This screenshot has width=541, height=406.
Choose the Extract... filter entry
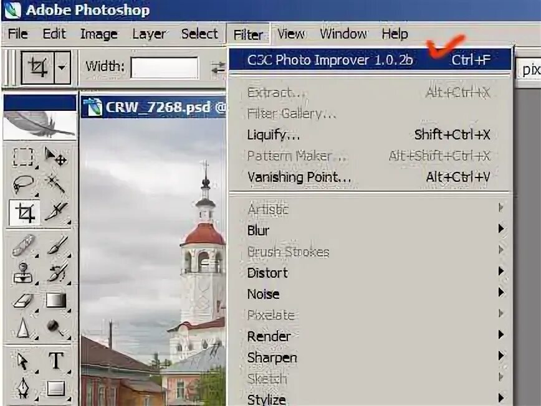(x=370, y=92)
